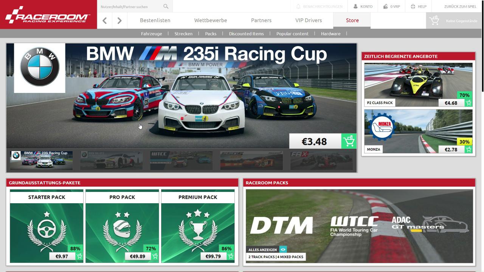Click the 30% discount badge on Monza

[465, 142]
